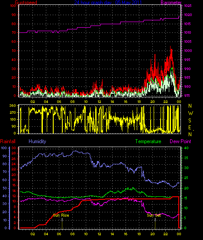Click the 15 value on the temperature scale

tap(186, 198)
